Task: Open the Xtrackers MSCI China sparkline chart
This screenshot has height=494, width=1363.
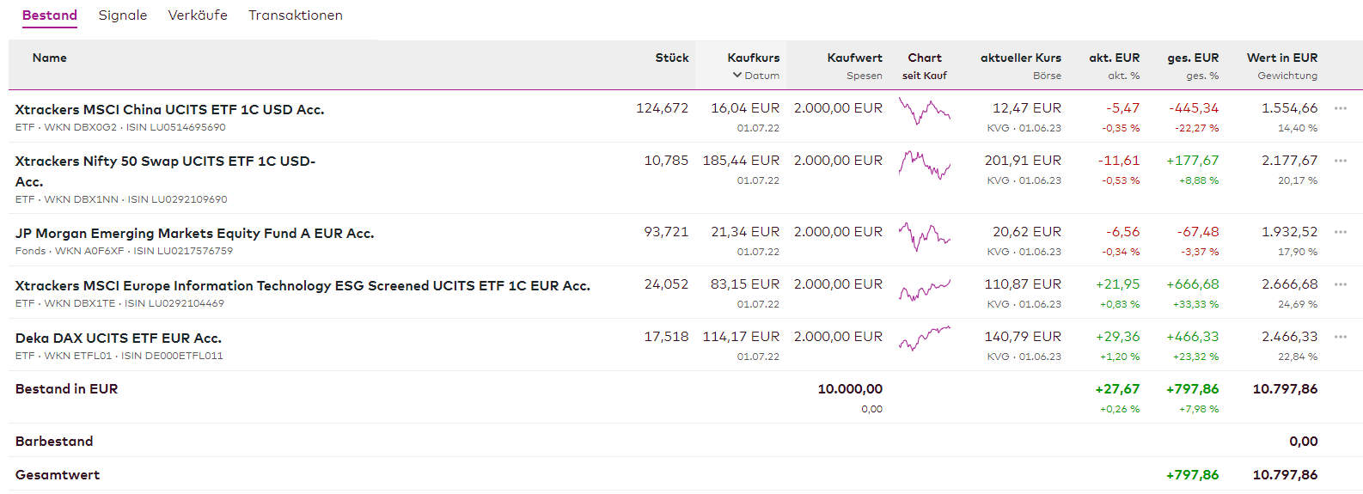Action: coord(924,111)
